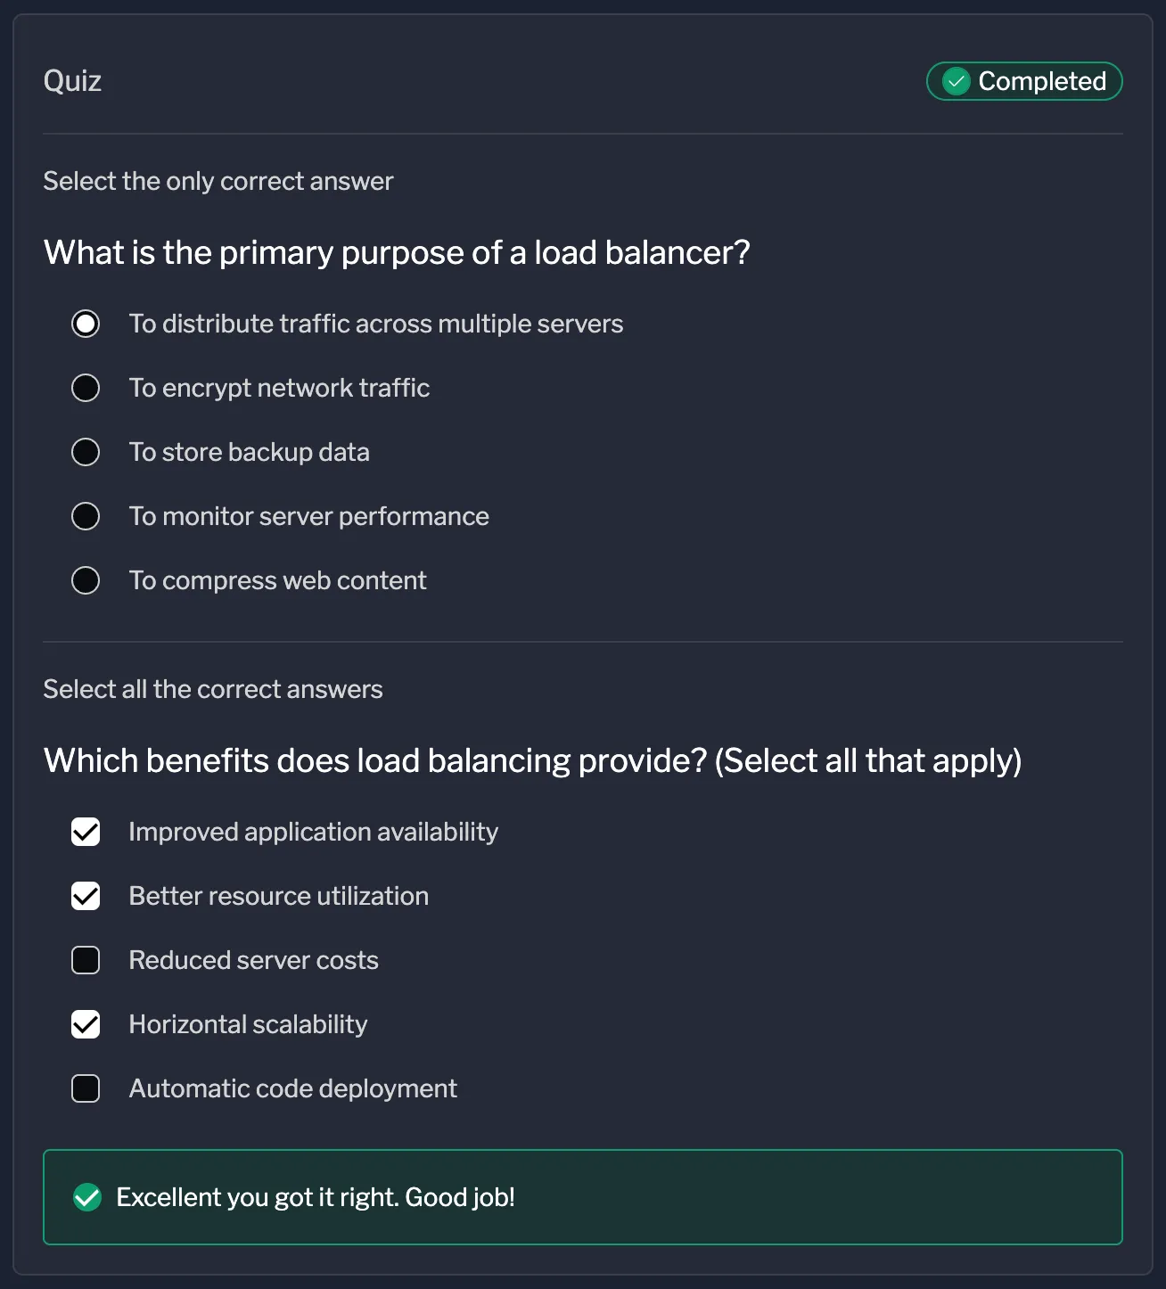Choose 'To store backup data' as the answer
Image resolution: width=1166 pixels, height=1289 pixels.
click(86, 452)
